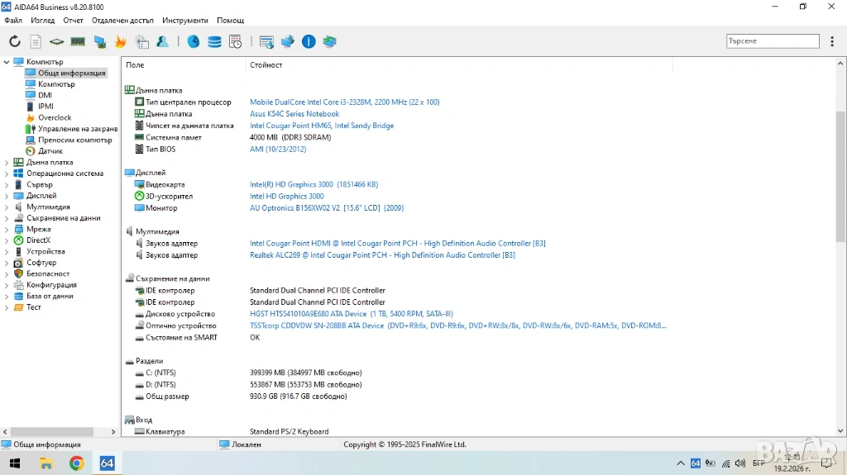Click the Refresh toolbar icon
Viewport: 847px width, 475px height.
pos(15,41)
